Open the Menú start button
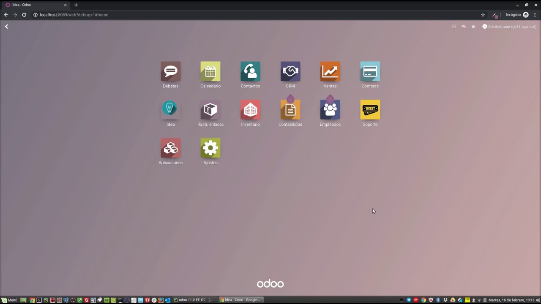This screenshot has width=541, height=304. (10, 300)
